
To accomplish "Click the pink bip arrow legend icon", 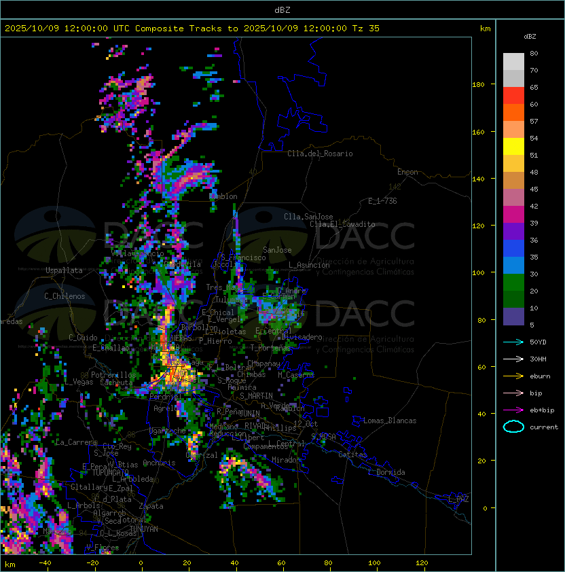I will [x=513, y=393].
